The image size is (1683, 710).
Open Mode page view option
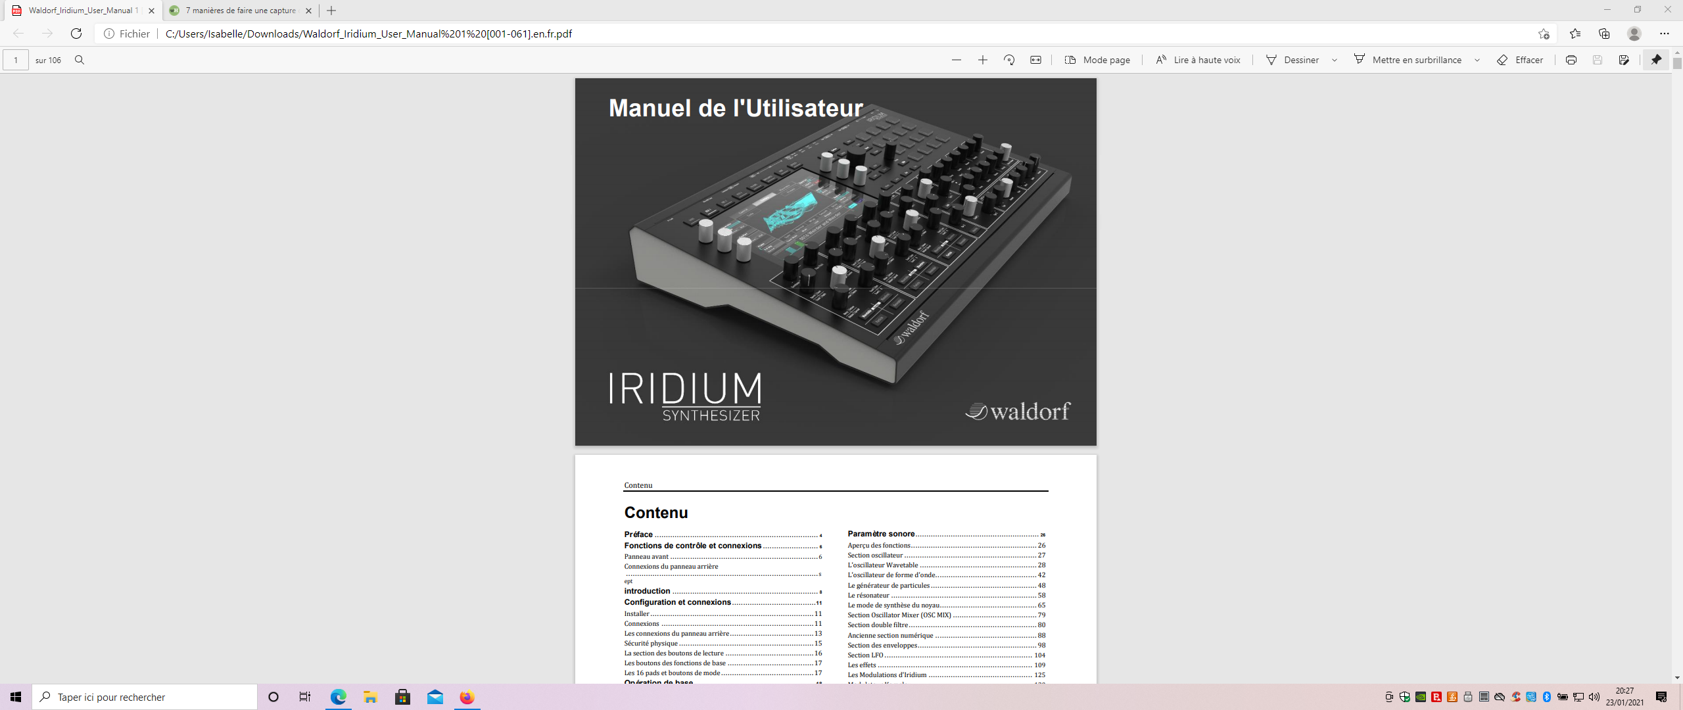[x=1097, y=60]
